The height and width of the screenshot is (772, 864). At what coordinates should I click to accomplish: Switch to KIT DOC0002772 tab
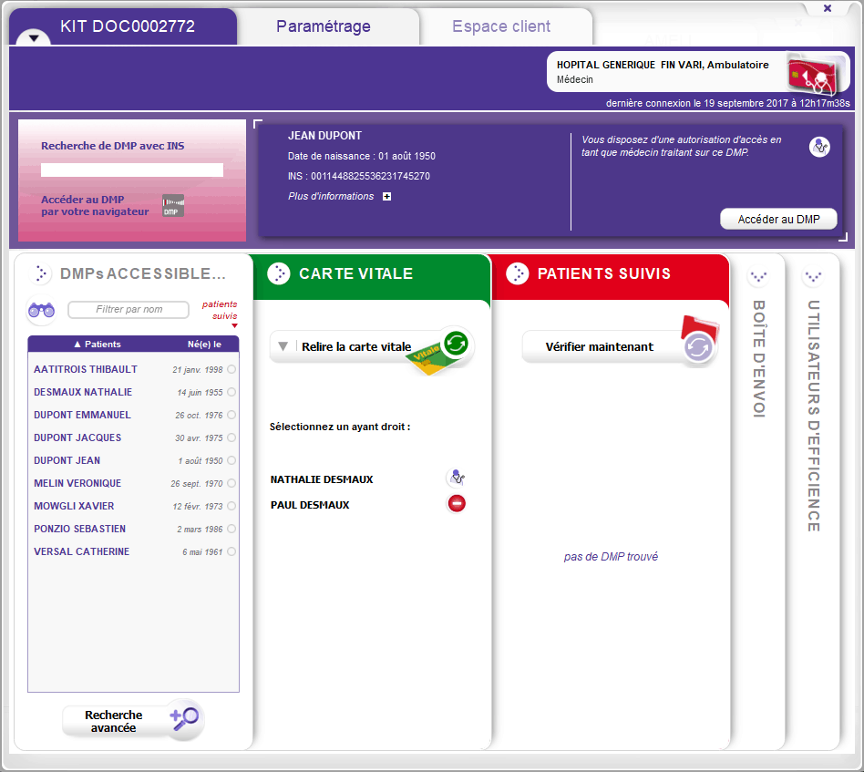pyautogui.click(x=128, y=26)
